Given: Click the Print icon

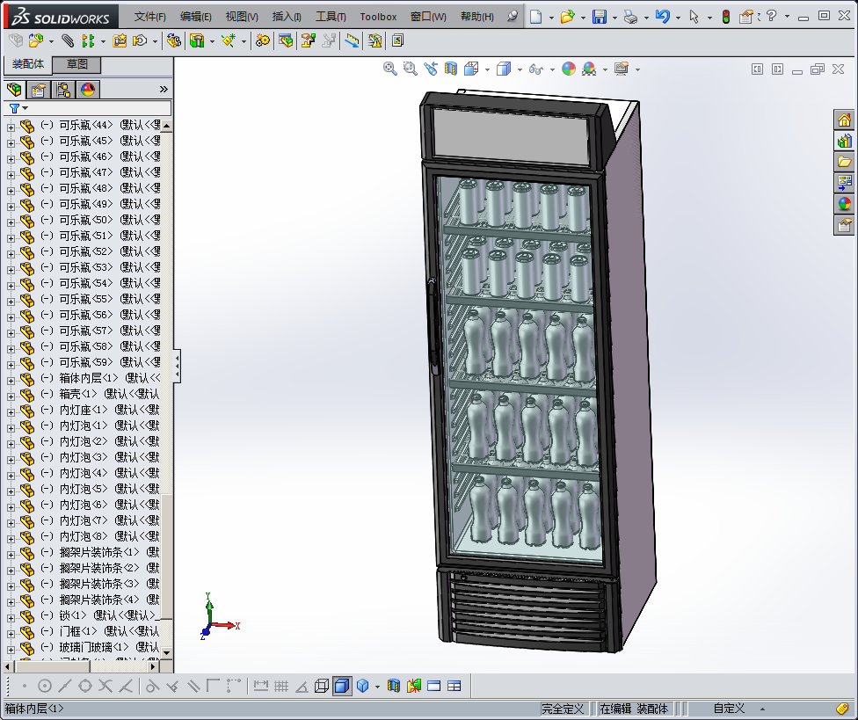Looking at the screenshot, I should pyautogui.click(x=631, y=17).
